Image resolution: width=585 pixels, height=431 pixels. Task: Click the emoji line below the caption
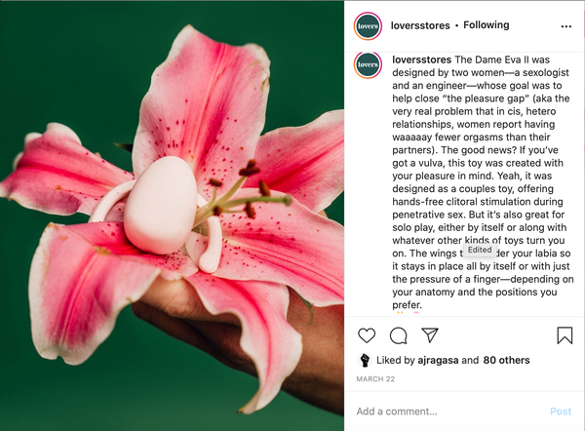408,313
